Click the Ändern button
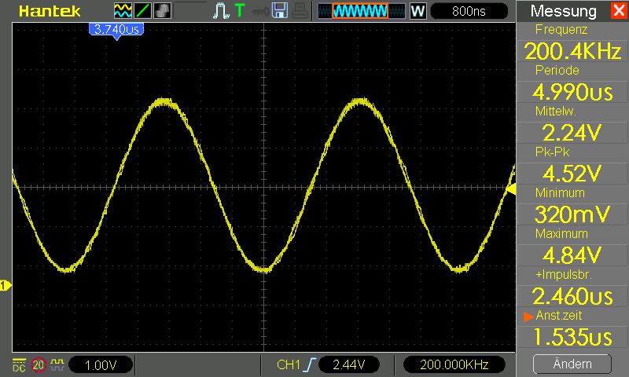629x377 pixels. pyautogui.click(x=572, y=364)
